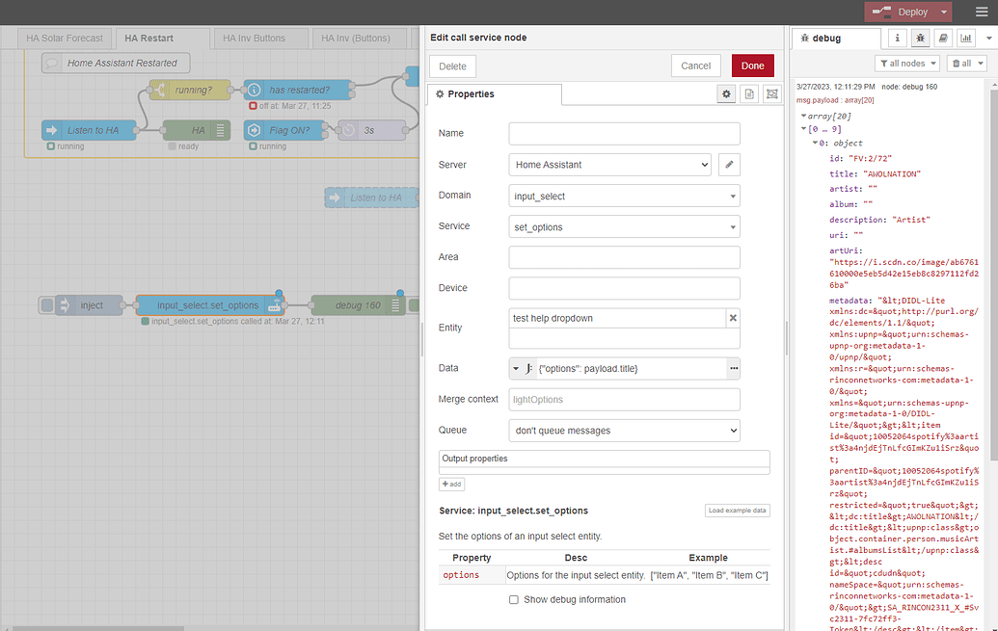
Task: Select the HA ready node
Action: tap(197, 130)
